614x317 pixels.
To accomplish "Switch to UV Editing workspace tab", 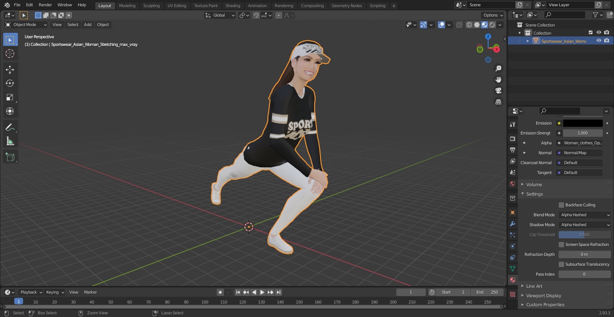I will coord(177,6).
